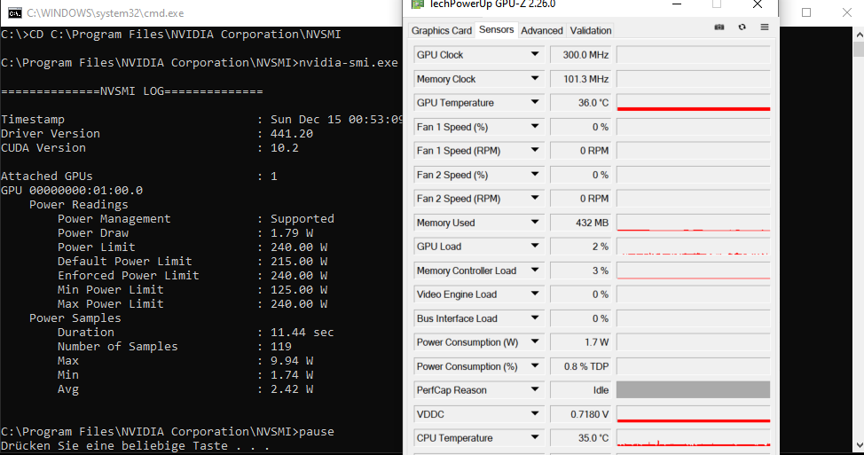Open the GPU Clock sensor dropdown
Viewport: 864px width, 455px height.
coord(535,54)
